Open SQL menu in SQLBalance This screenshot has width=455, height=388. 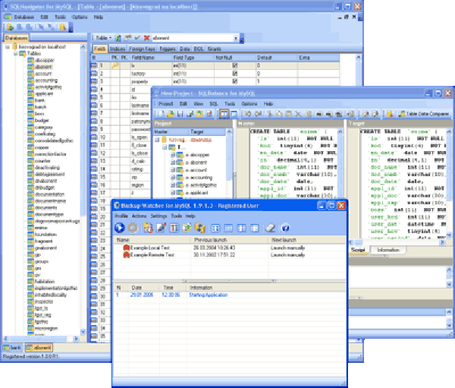tap(214, 104)
